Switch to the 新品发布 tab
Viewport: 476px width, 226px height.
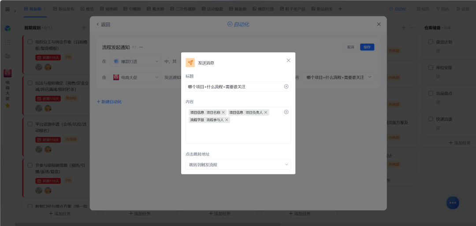[63, 9]
